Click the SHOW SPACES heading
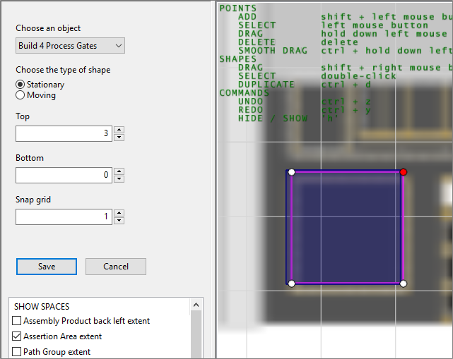The height and width of the screenshot is (359, 453). (x=42, y=307)
